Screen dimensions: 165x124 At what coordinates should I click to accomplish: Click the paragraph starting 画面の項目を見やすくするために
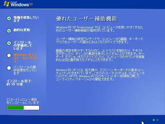point(100,55)
